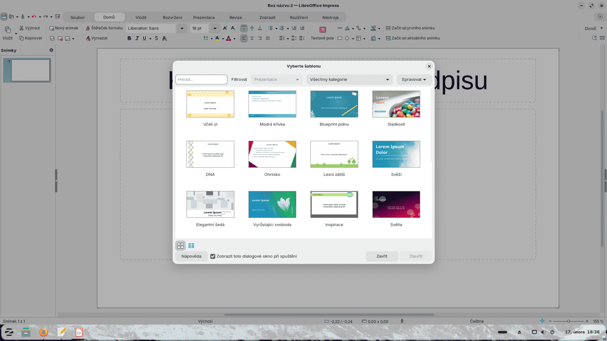
Task: Click the search field in template dialog
Action: pyautogui.click(x=201, y=80)
